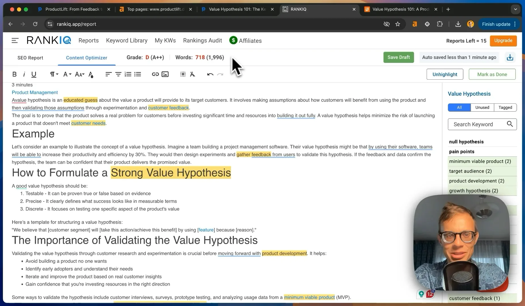Open the Product Management link

coord(35,92)
